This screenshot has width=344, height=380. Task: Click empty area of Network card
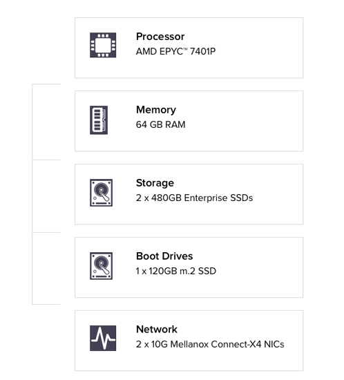coord(242,361)
